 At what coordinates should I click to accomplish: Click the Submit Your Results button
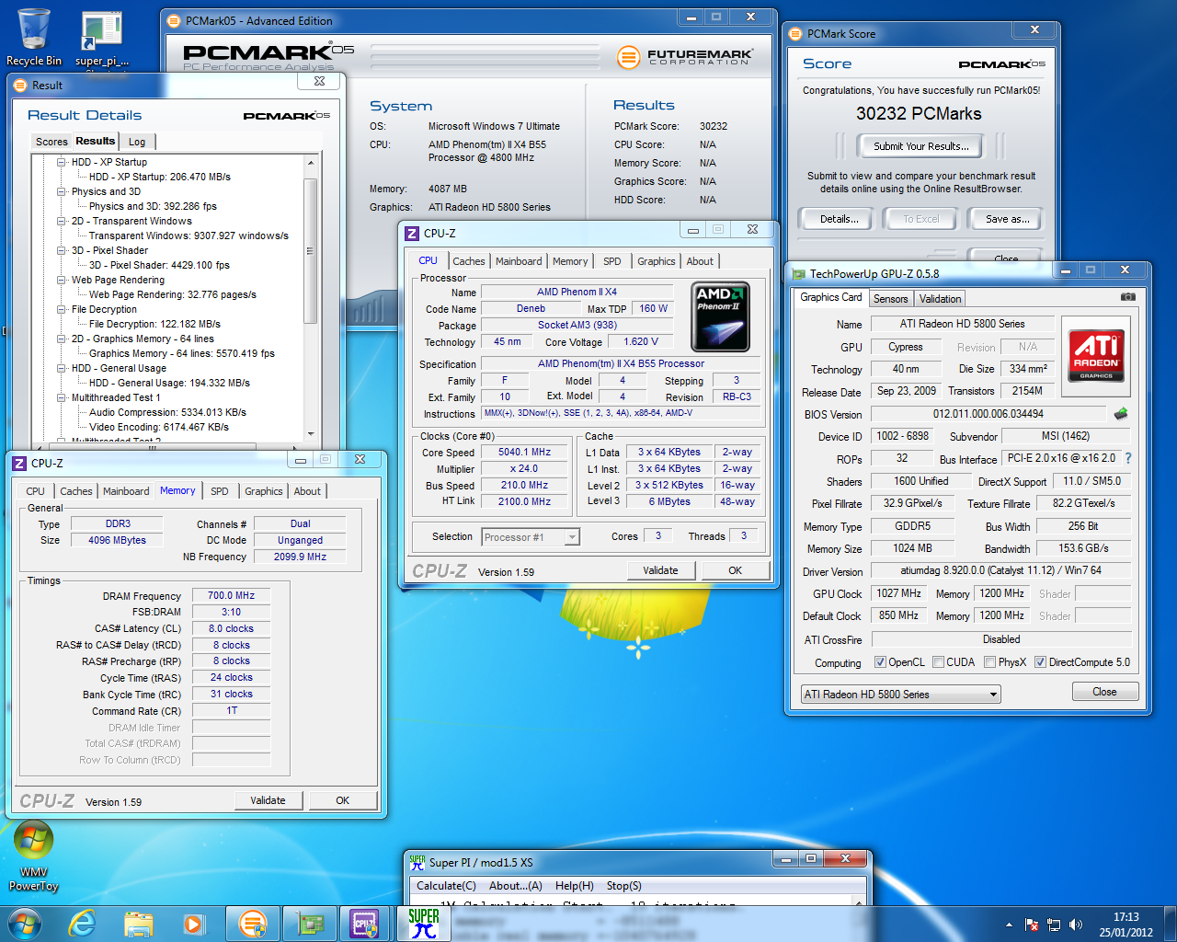tap(920, 146)
